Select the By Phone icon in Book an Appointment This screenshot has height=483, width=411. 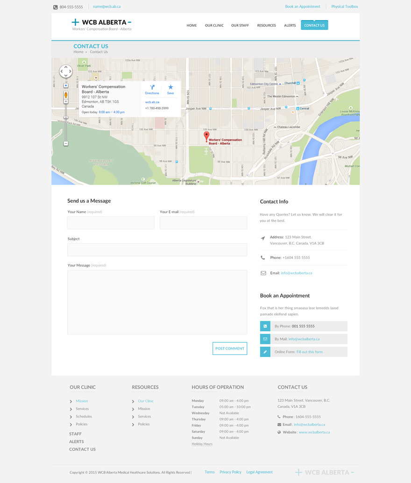265,326
